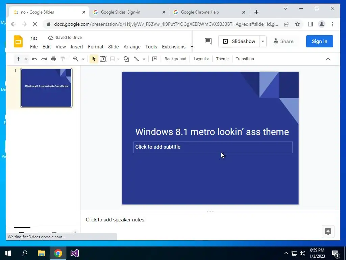
Task: Open the Chrome profile avatar
Action: (x=322, y=24)
